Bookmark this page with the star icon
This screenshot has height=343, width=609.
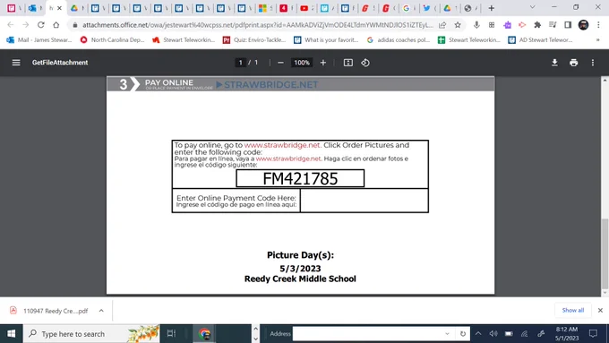click(458, 25)
